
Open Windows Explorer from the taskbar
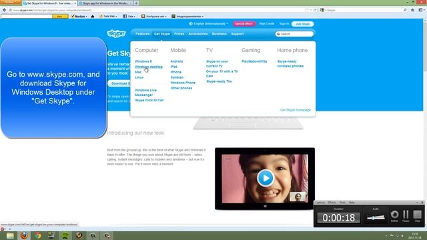(x=10, y=235)
